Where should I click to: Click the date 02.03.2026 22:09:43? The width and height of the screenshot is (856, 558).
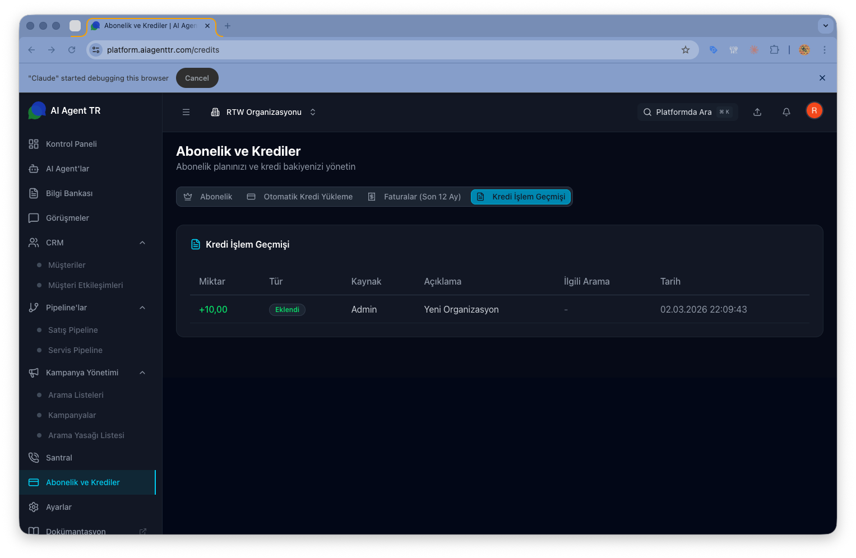(x=704, y=309)
